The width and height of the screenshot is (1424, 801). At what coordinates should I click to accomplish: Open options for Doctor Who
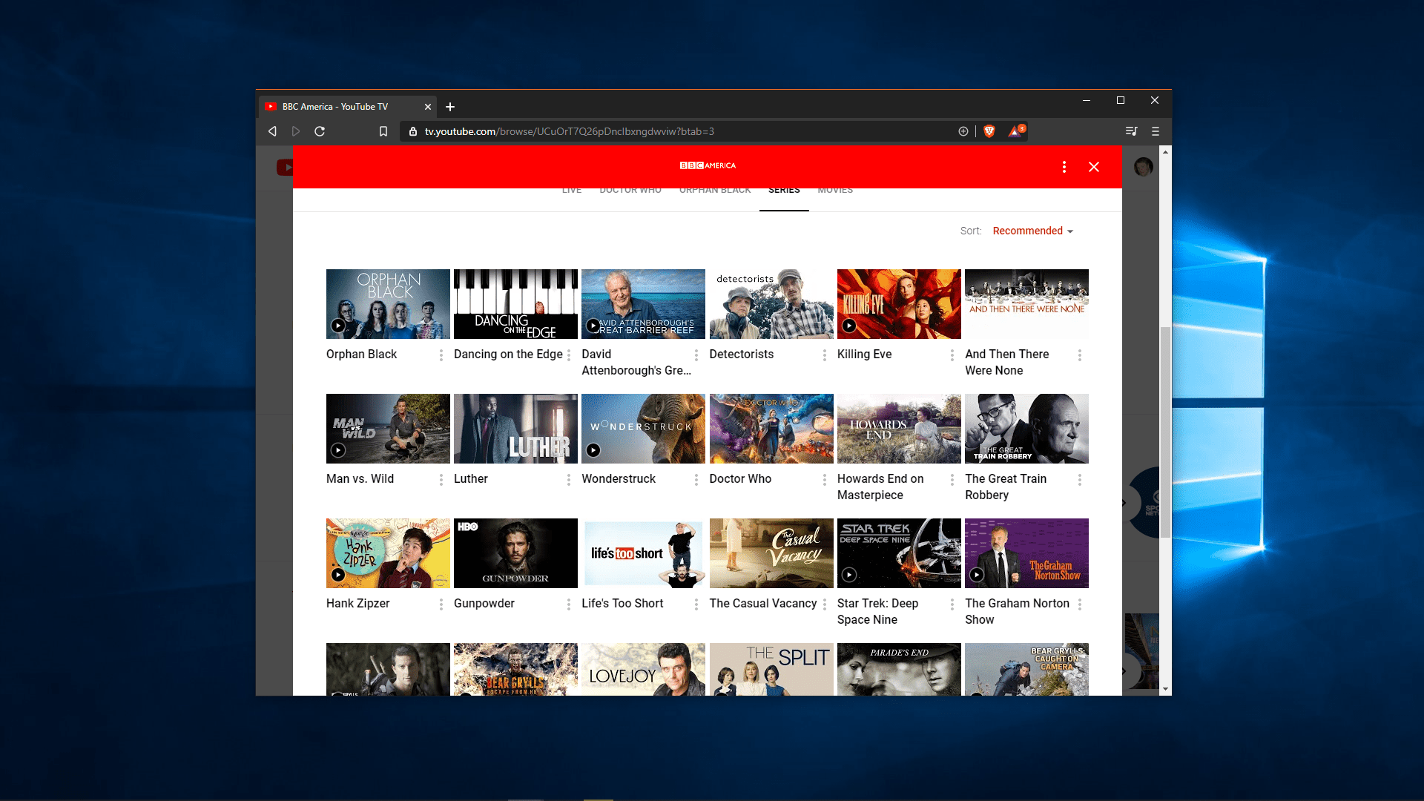pyautogui.click(x=825, y=480)
